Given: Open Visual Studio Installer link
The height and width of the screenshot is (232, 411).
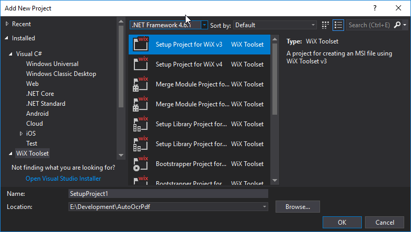Looking at the screenshot, I should [63, 179].
